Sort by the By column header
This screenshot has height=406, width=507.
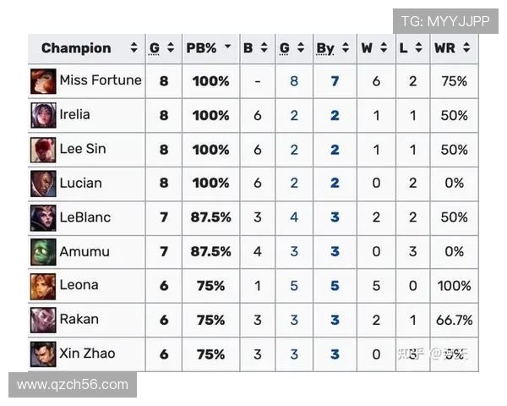click(x=334, y=48)
